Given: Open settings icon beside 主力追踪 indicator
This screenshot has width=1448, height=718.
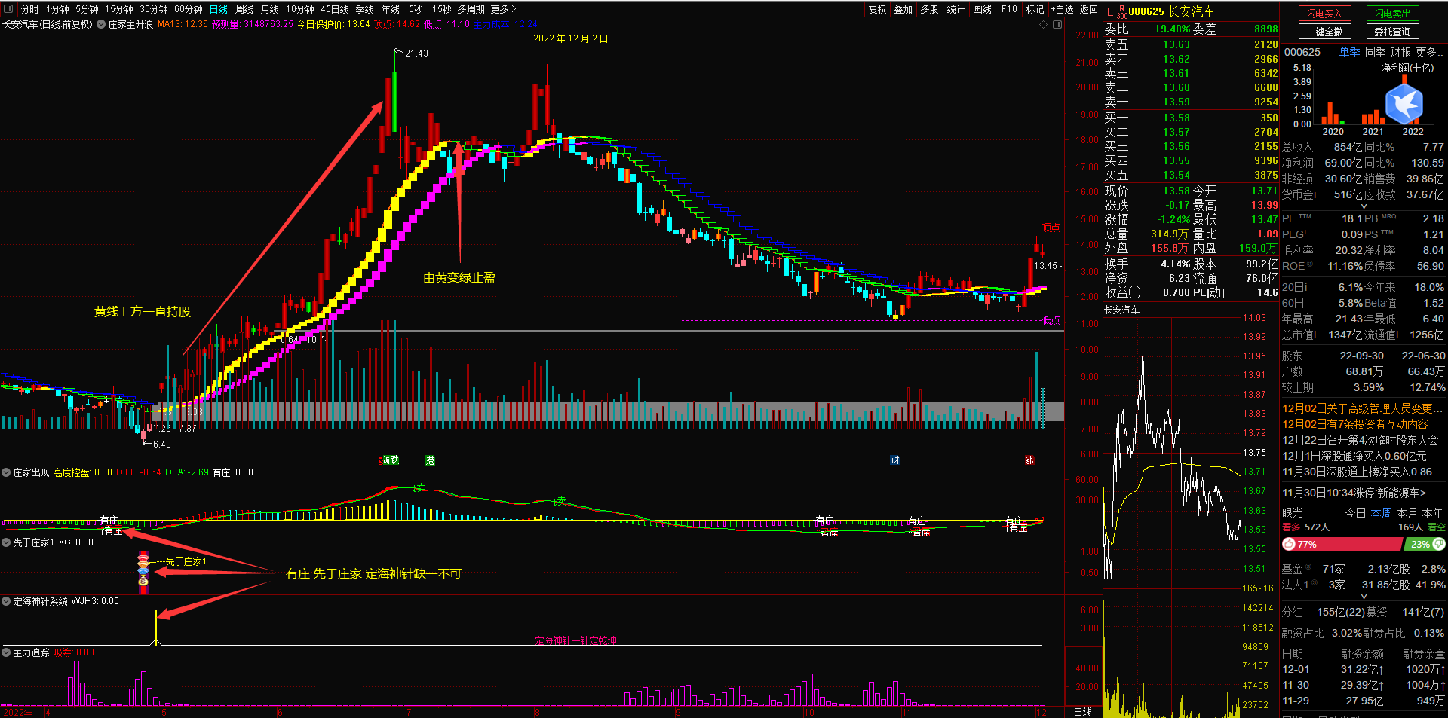Looking at the screenshot, I should 6,652.
